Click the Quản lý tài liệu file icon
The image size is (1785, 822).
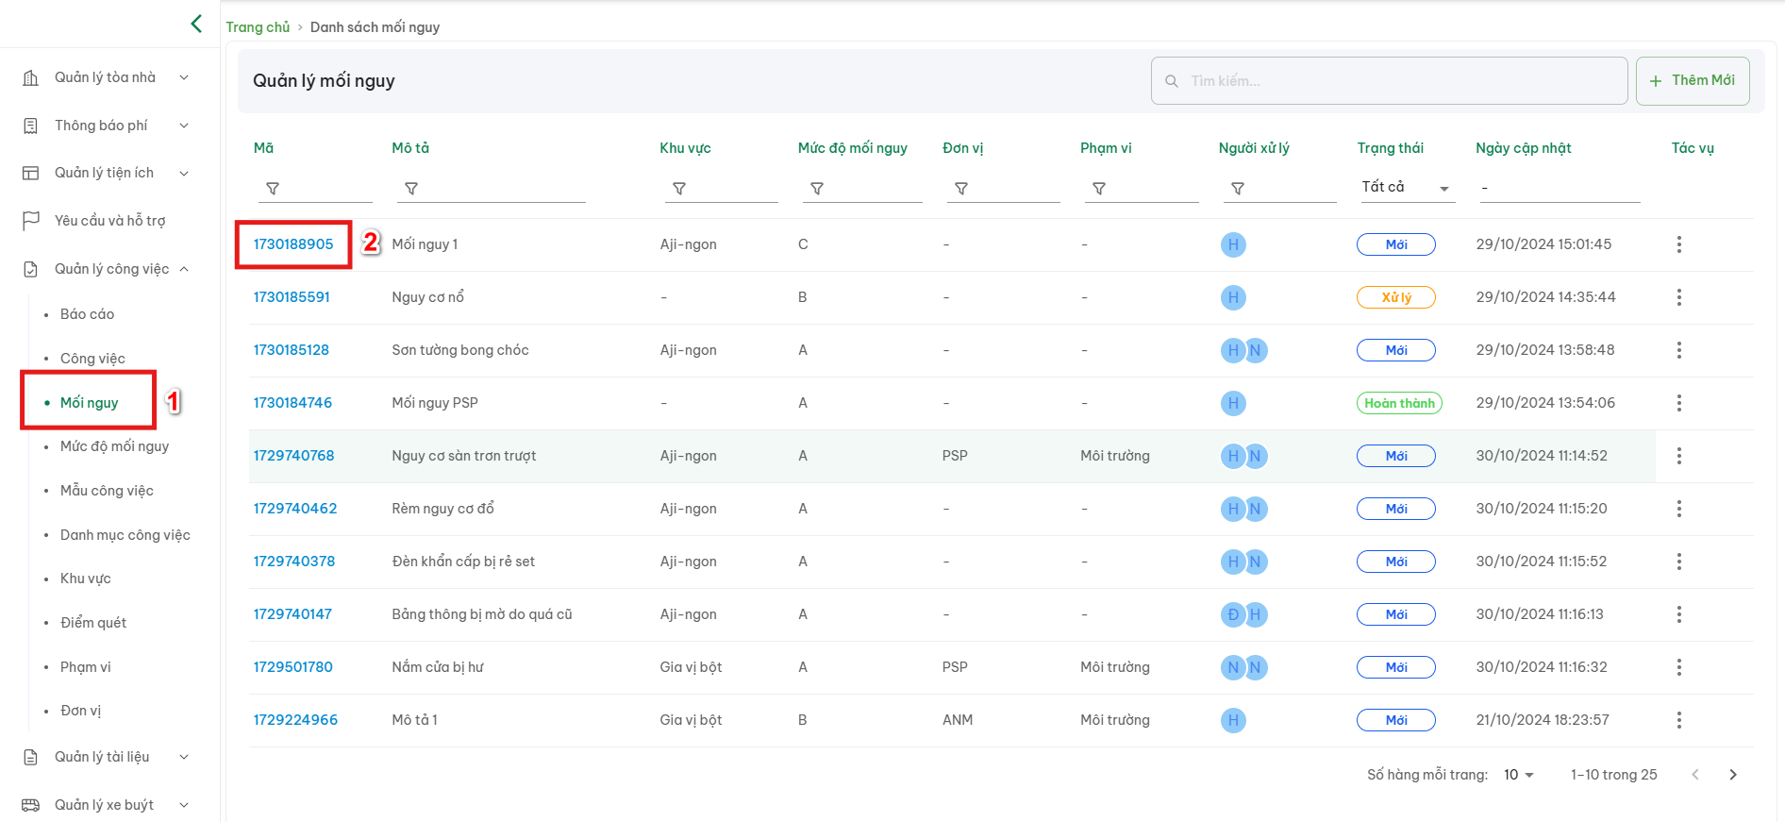31,757
